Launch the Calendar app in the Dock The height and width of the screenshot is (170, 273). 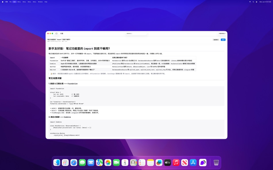(x=125, y=163)
